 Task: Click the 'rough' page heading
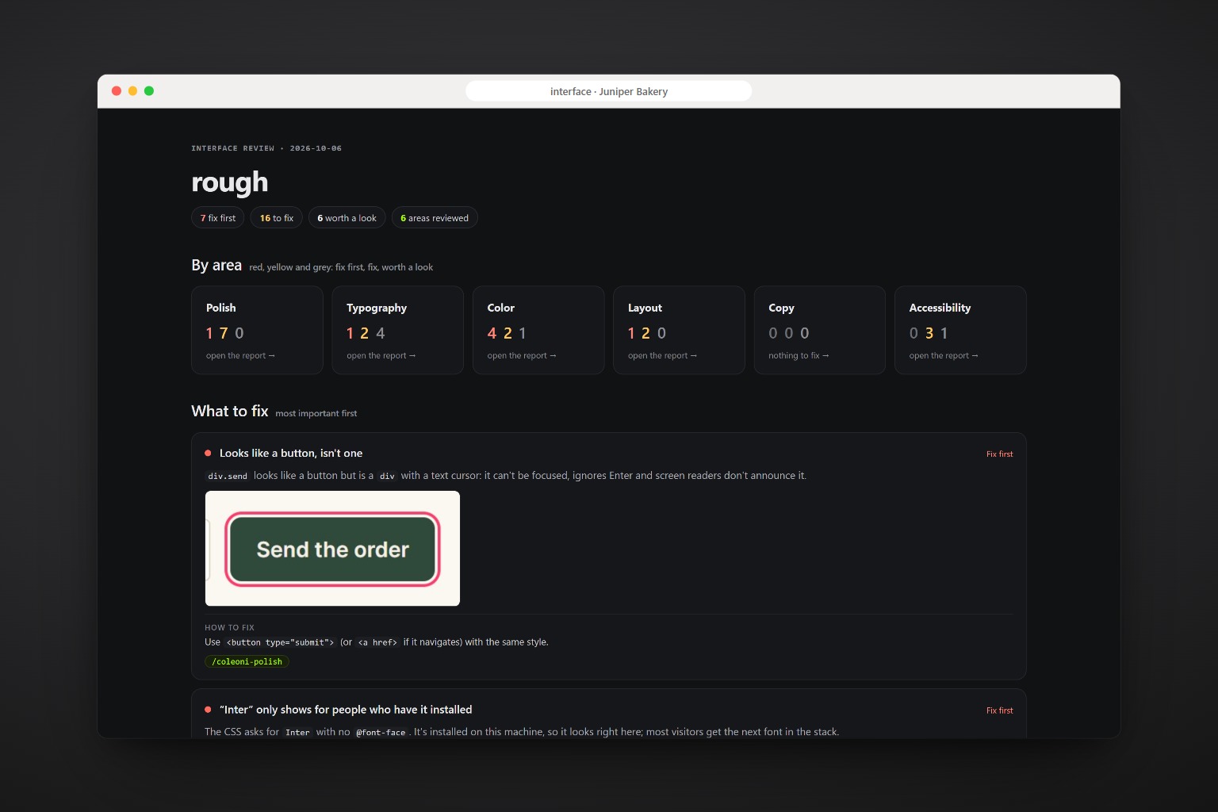point(230,182)
